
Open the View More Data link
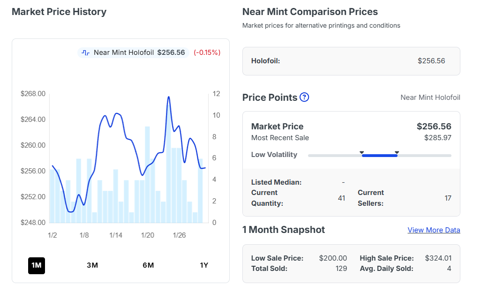(434, 230)
